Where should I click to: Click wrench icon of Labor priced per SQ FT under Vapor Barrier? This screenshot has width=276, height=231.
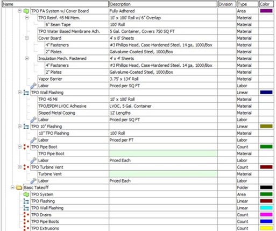tap(33, 86)
